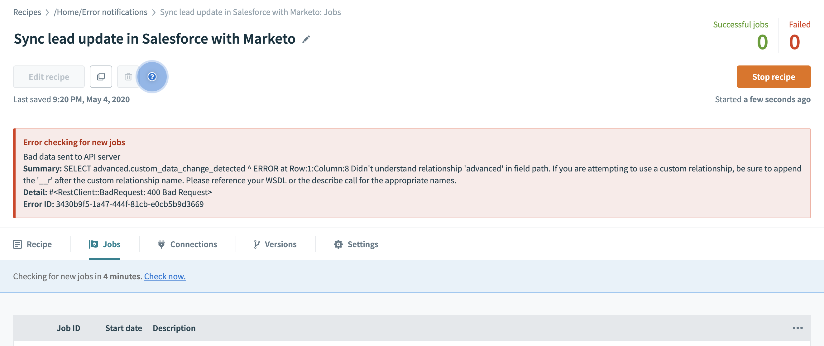Viewport: 824px width, 346px height.
Task: Select the Jobs tab
Action: [105, 244]
